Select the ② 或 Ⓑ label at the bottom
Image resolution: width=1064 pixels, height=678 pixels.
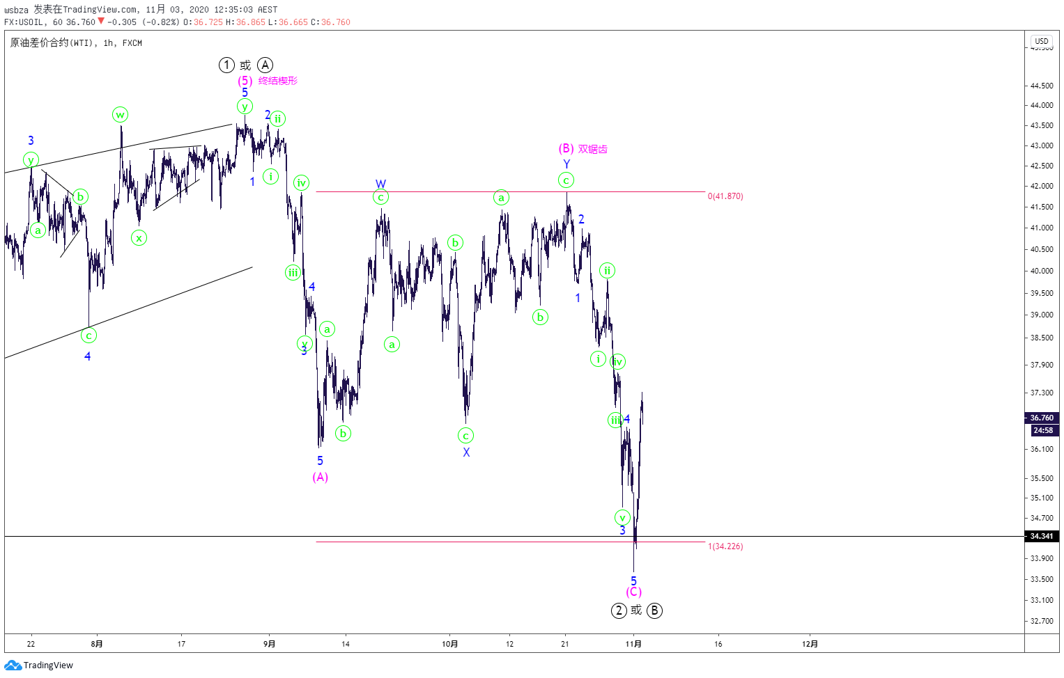click(637, 610)
